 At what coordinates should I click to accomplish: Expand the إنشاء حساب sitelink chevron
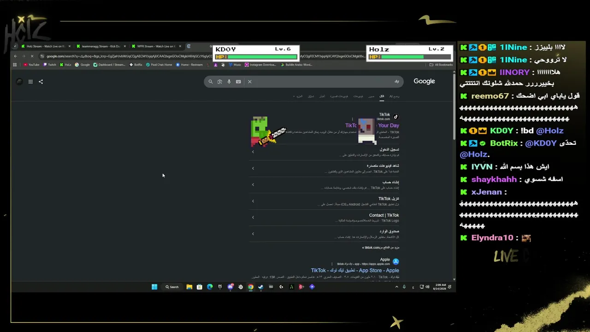click(253, 185)
